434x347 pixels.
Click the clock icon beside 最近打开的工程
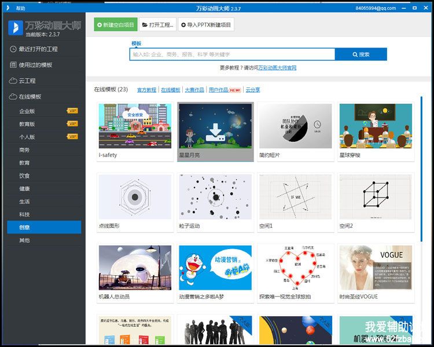tap(13, 49)
